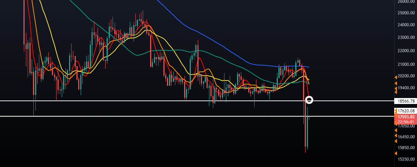Click the 19400.00 price scale label
Image resolution: width=417 pixels, height=167 pixels.
(x=406, y=88)
